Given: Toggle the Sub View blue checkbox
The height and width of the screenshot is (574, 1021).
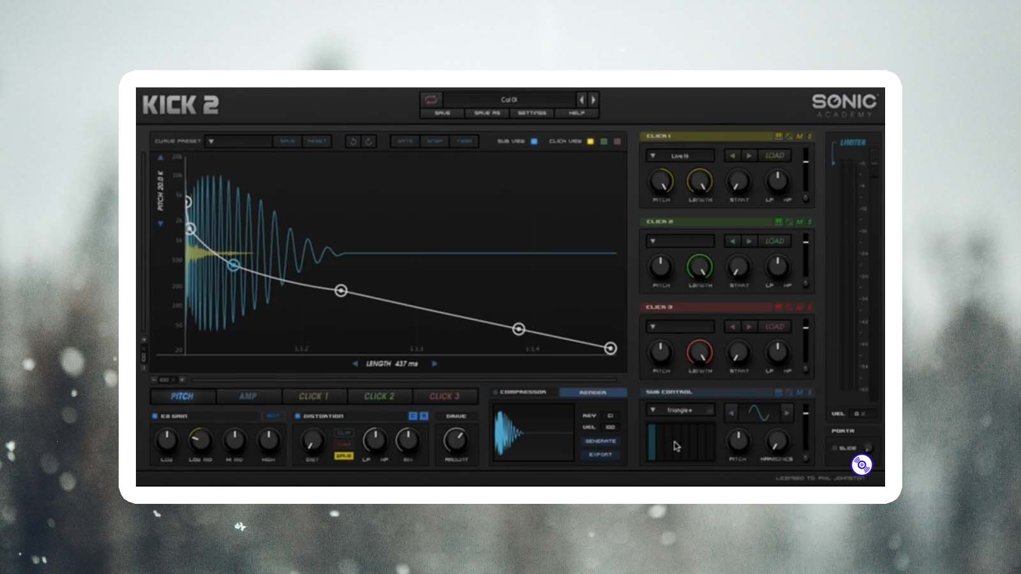Looking at the screenshot, I should (x=534, y=141).
